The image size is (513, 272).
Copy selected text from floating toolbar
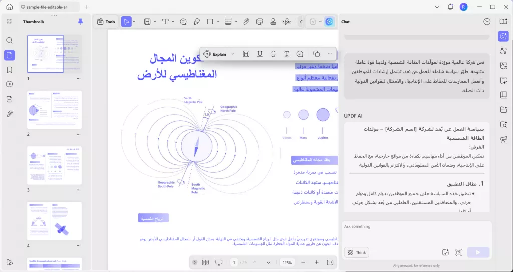tap(316, 54)
